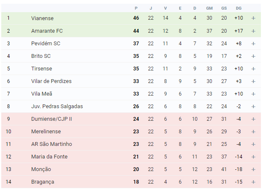Select the DG goal difference header

pyautogui.click(x=239, y=8)
